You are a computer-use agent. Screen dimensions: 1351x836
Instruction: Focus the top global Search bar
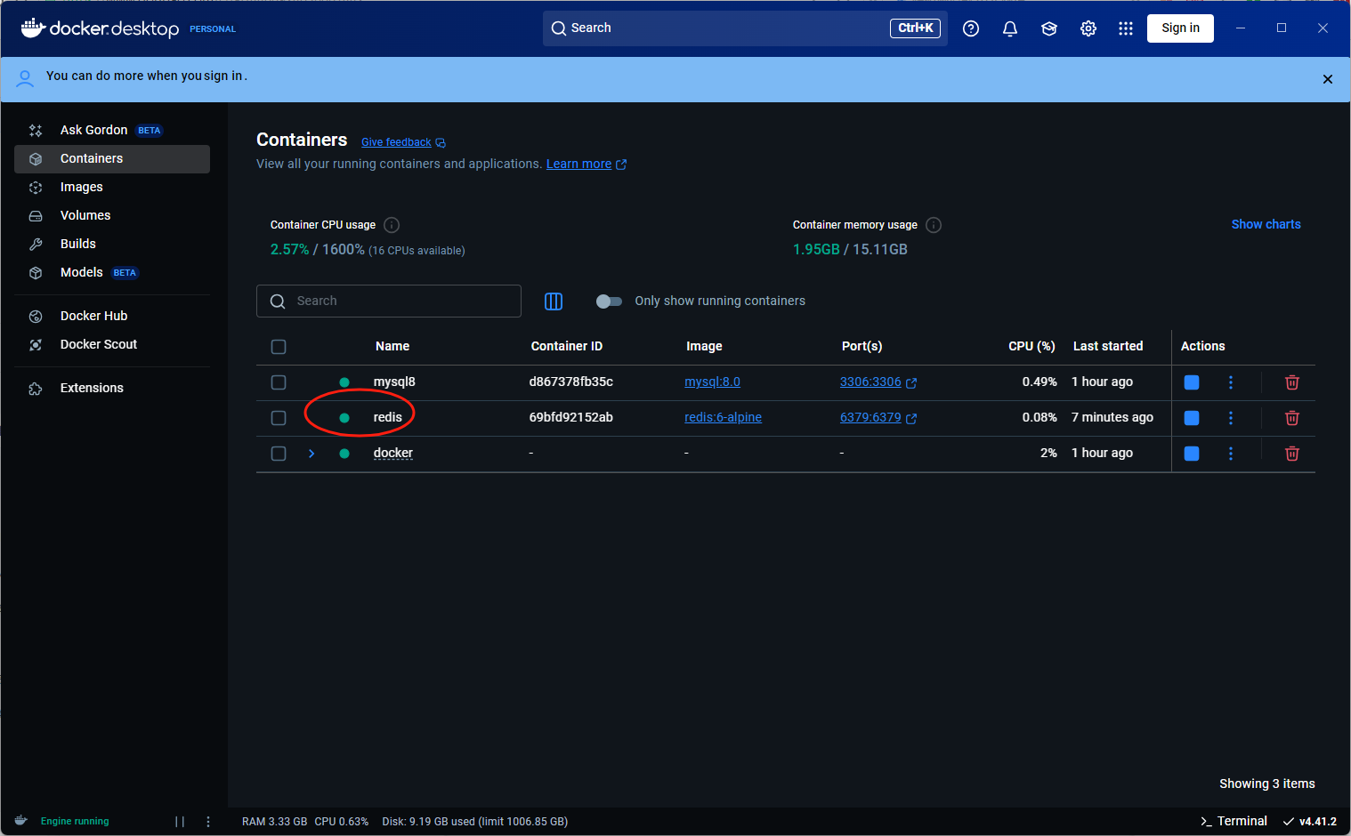pos(745,28)
